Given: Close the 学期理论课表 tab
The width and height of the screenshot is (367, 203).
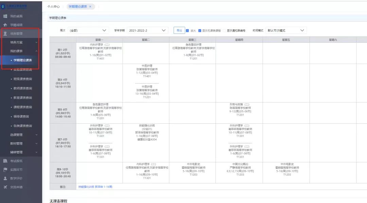Looking at the screenshot, I should pos(90,6).
